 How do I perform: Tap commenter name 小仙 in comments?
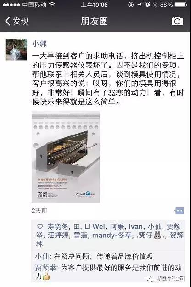(42, 257)
